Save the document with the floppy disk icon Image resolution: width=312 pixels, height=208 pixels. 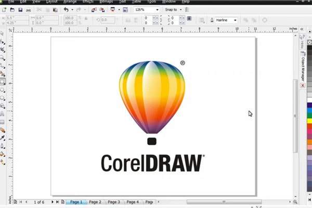pos(20,9)
